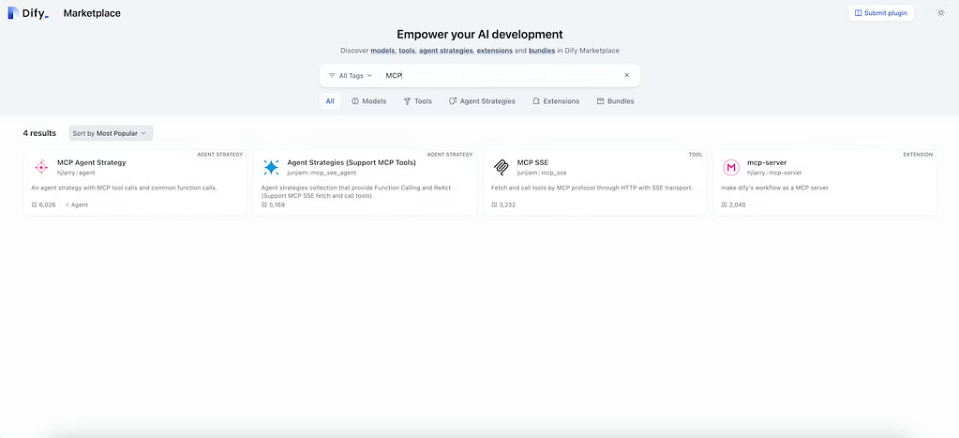Click the blue star Agent Strategies icon
959x438 pixels.
point(271,167)
